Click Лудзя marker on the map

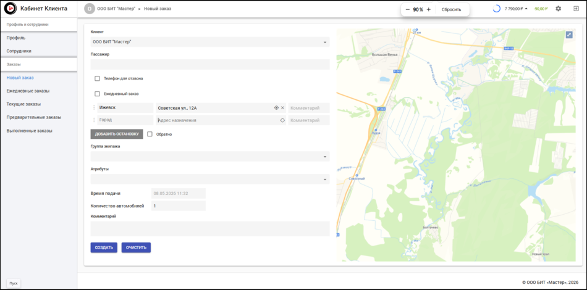point(376,130)
